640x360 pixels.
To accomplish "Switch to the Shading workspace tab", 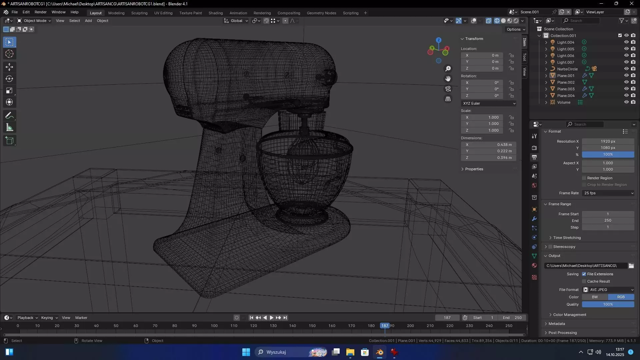I will [215, 13].
